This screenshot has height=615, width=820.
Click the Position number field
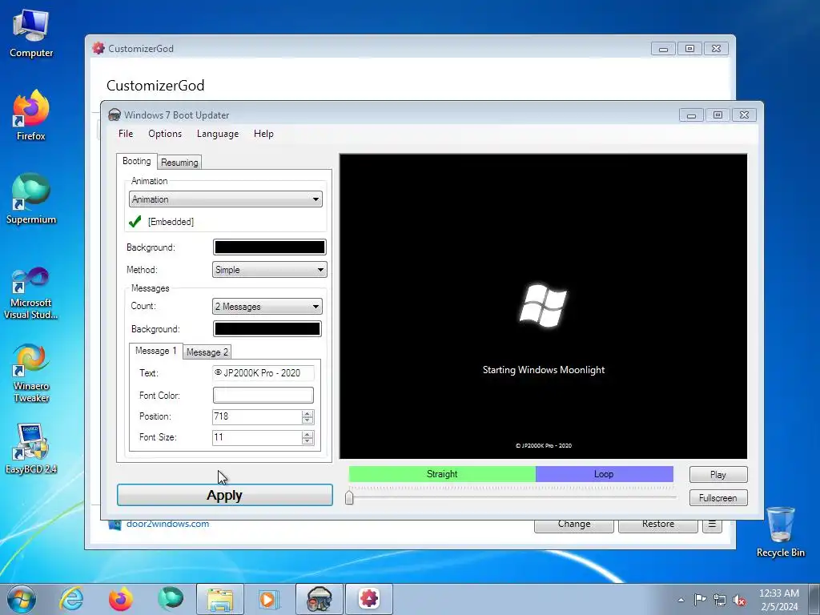(x=257, y=416)
